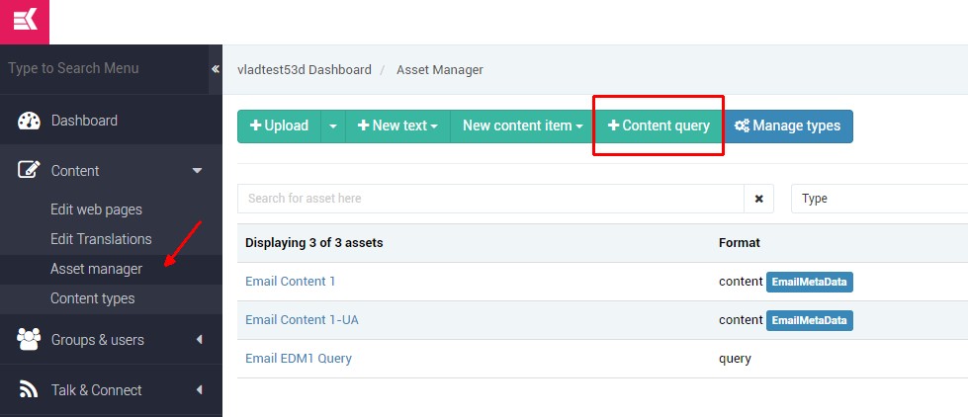The width and height of the screenshot is (968, 417).
Task: Click the Talk & Connect feed icon
Action: coord(29,390)
